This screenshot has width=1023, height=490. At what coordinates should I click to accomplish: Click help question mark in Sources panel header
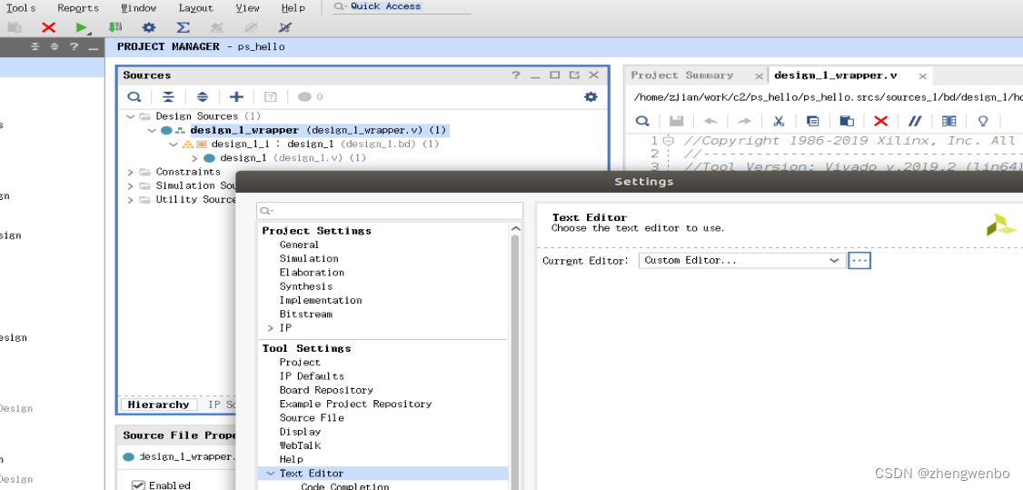coord(515,75)
